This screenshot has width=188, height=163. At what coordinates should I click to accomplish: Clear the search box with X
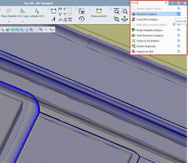coord(166,3)
